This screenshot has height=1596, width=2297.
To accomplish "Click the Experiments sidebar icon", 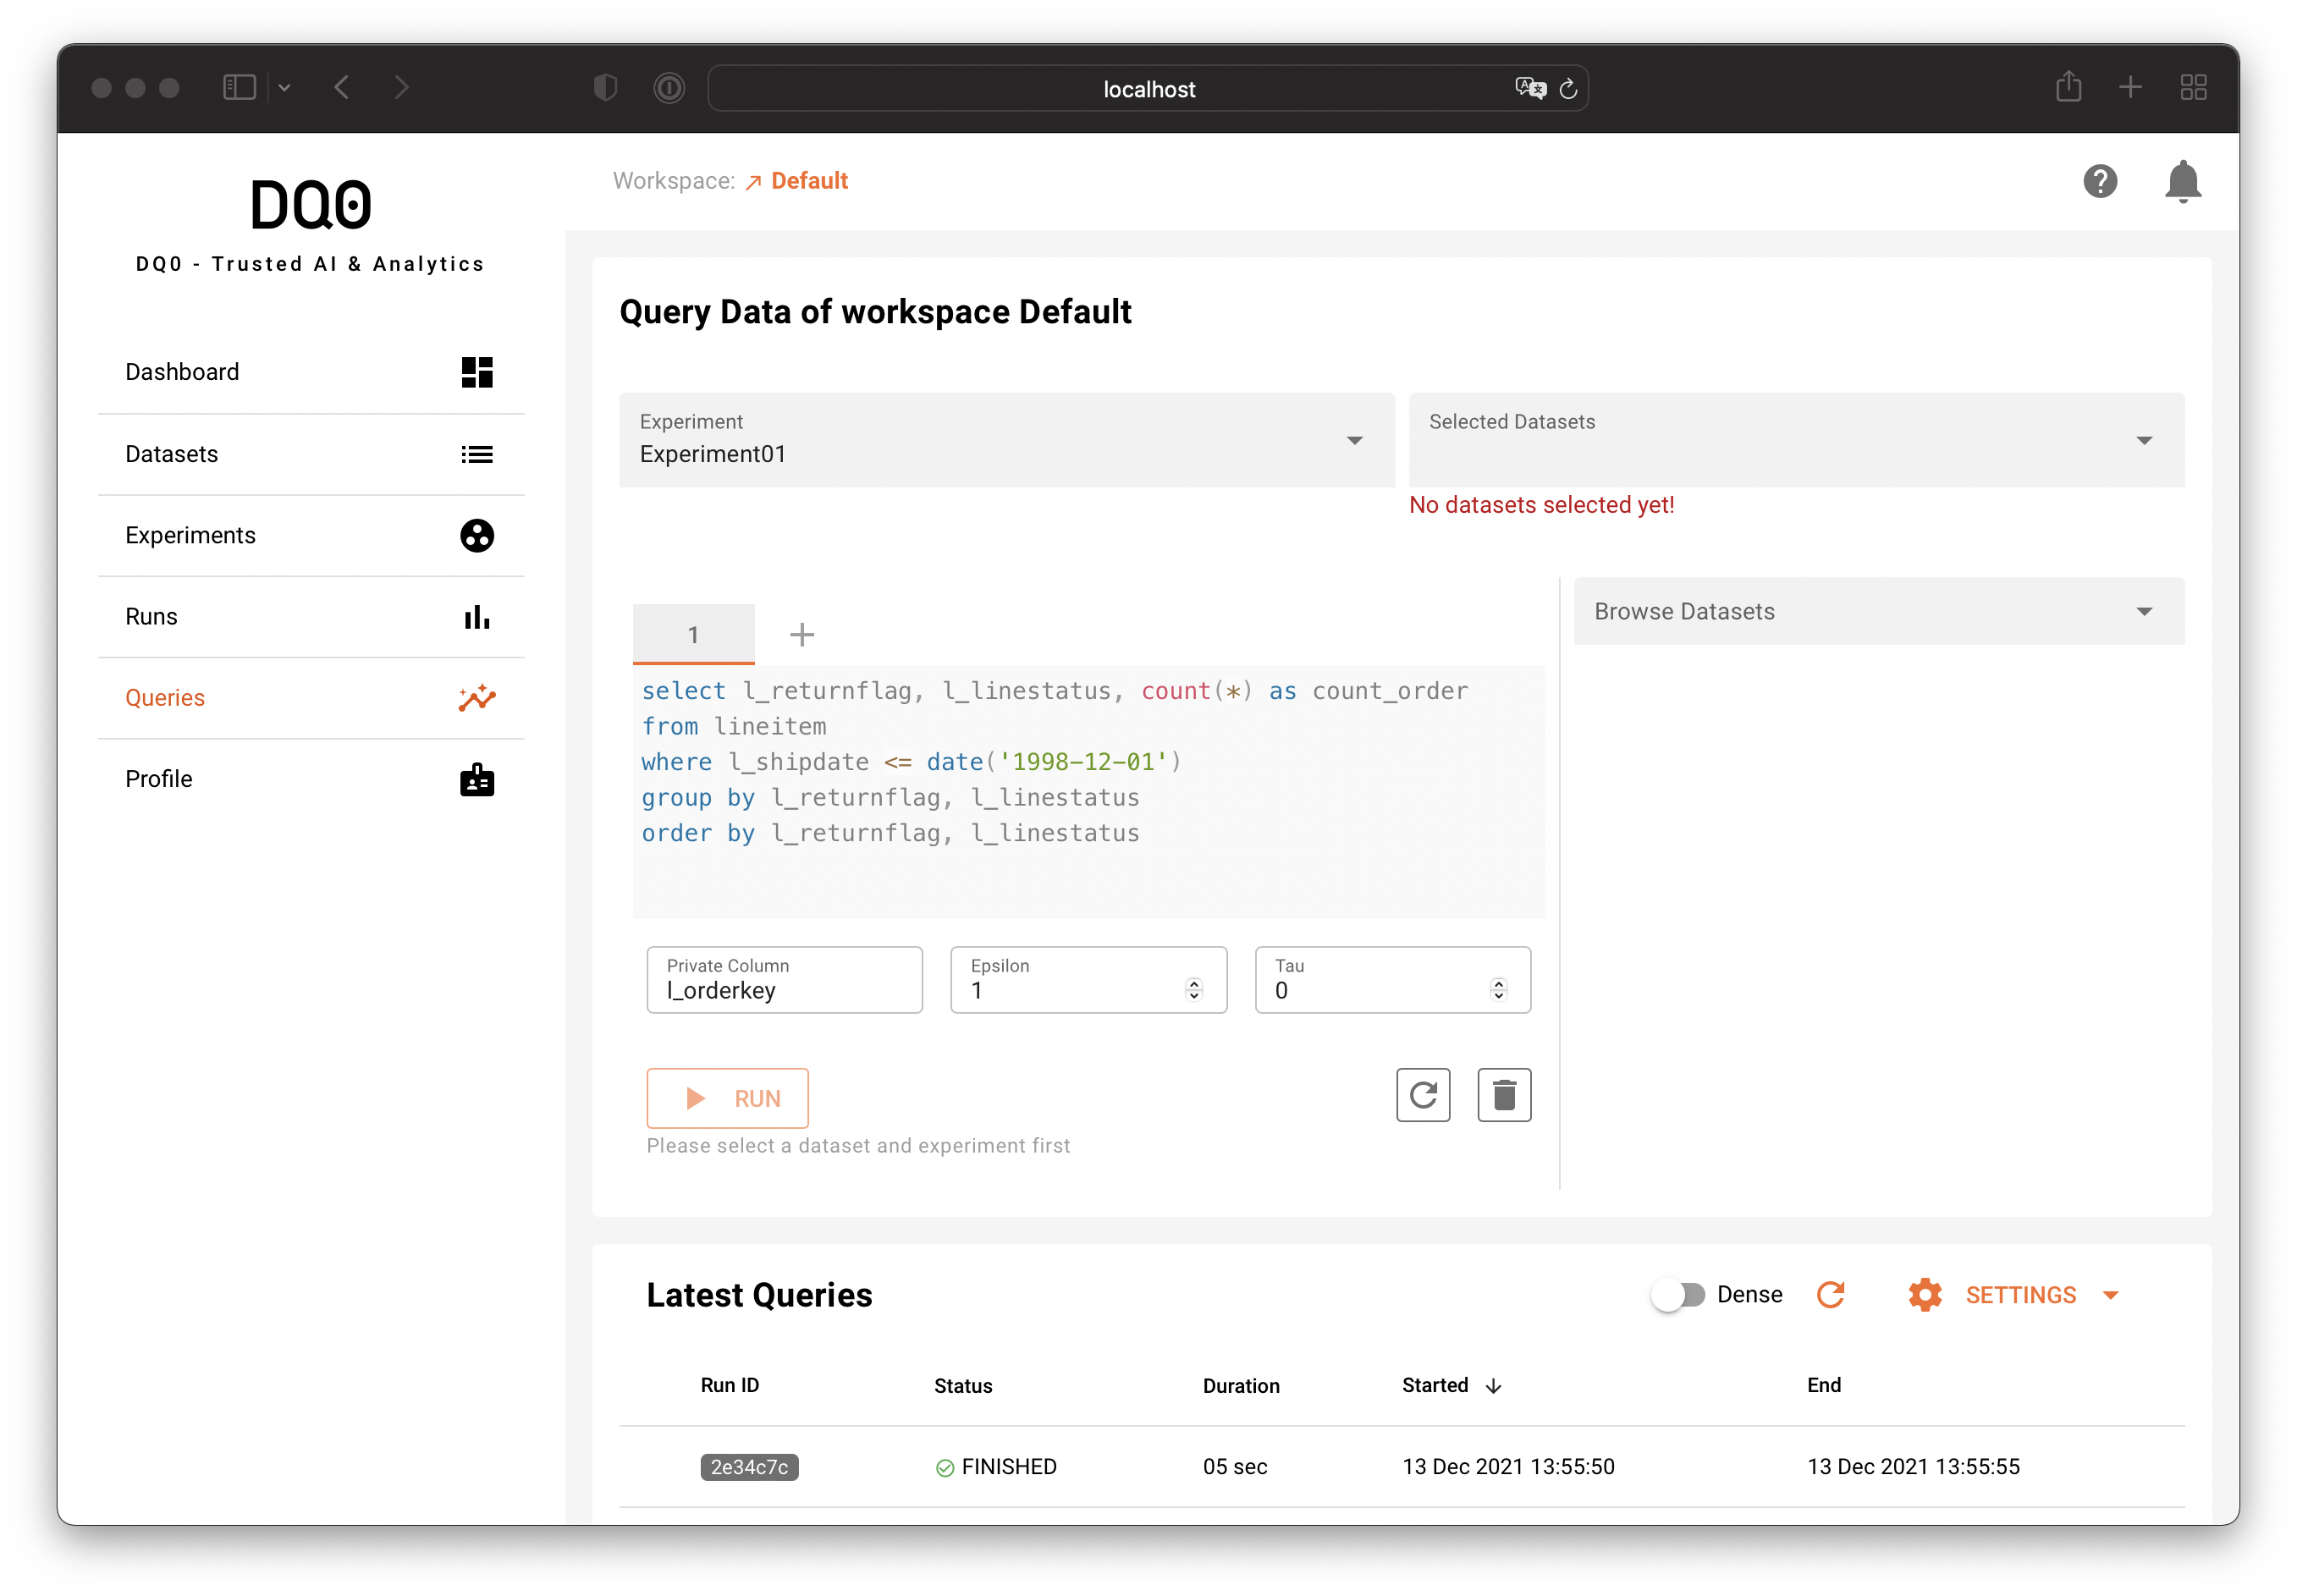I will [477, 535].
